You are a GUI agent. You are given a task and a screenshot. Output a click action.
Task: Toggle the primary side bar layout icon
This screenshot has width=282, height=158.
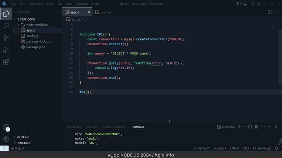coord(238,4)
